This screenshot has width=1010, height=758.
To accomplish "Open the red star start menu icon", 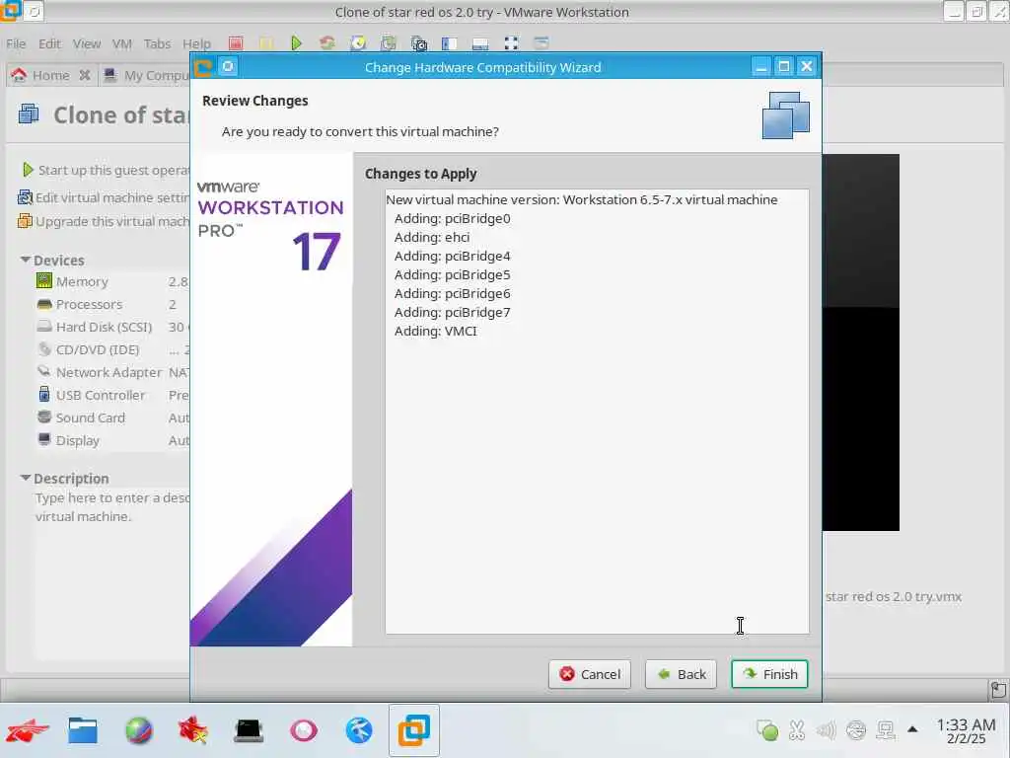I will click(28, 730).
